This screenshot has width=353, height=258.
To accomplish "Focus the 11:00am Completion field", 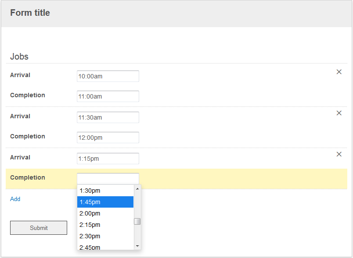I will click(108, 96).
